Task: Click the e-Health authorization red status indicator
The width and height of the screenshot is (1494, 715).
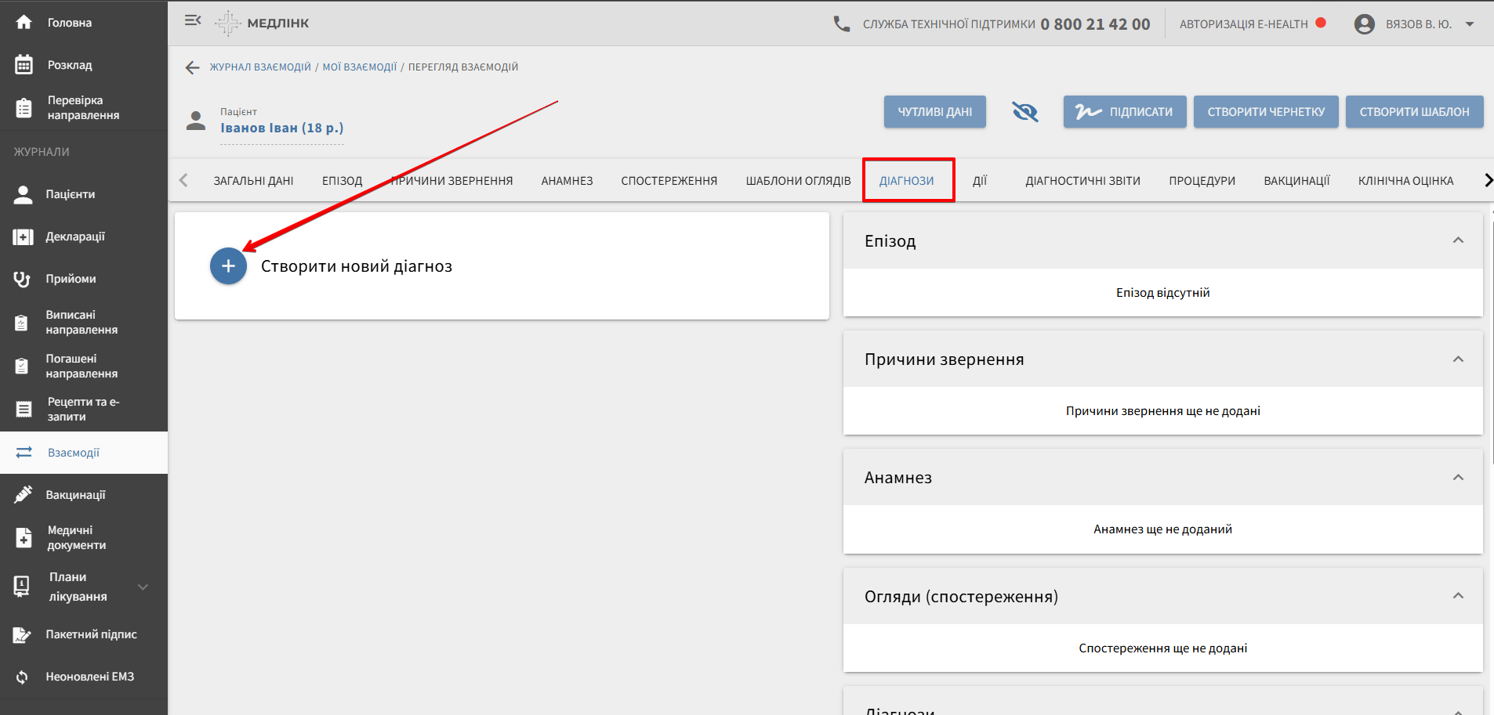Action: click(x=1321, y=23)
